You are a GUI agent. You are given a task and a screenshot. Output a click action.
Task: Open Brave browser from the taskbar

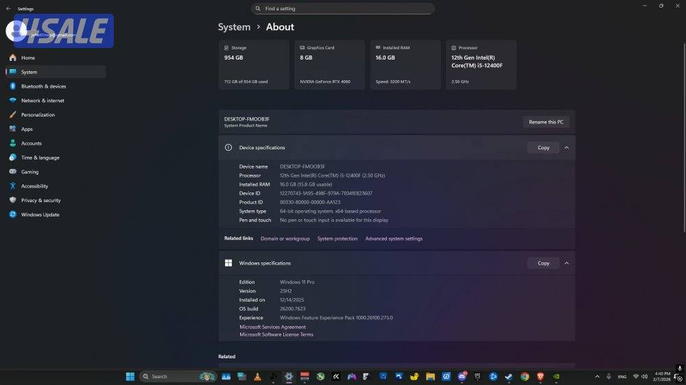tap(541, 377)
